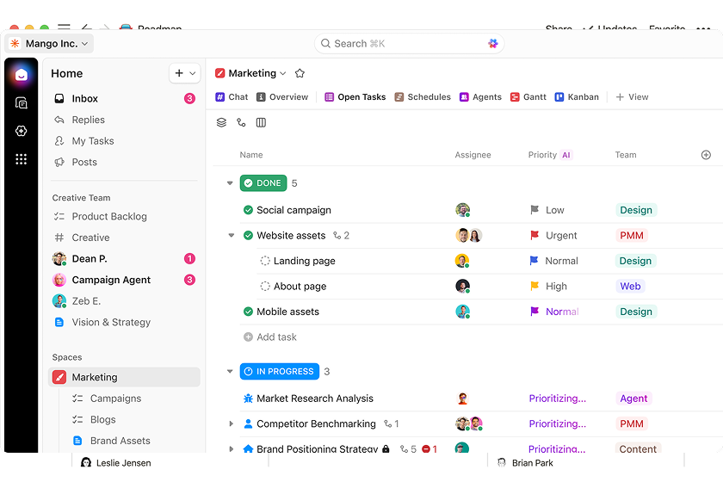Open Posts in the sidebar
Screen dimensions: 723x482
pos(125,163)
